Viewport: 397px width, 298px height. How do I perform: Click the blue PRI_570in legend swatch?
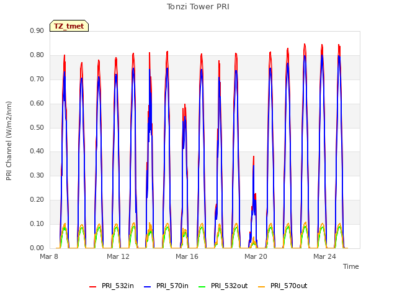tap(148, 287)
